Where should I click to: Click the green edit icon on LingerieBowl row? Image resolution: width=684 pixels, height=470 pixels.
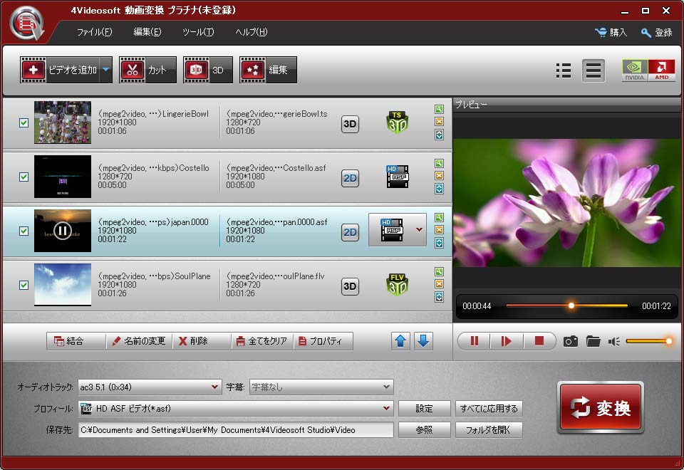point(440,110)
